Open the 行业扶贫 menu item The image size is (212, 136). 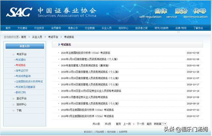39,28
